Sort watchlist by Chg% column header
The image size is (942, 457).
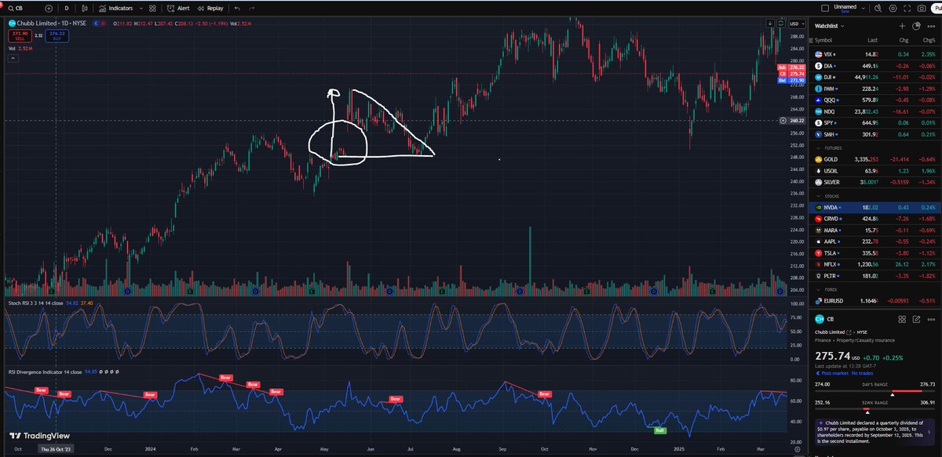point(931,40)
